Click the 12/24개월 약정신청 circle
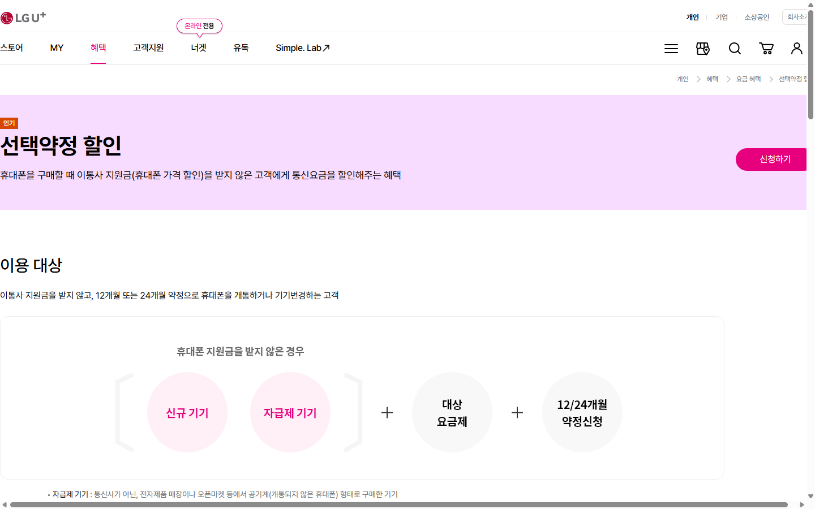Viewport: 815px width, 509px height. pos(582,412)
